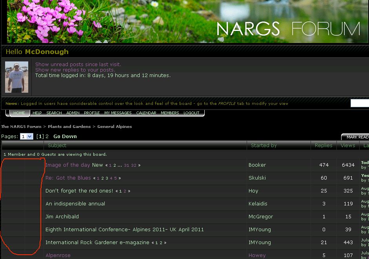Viewport: 369px width, 259px height.
Task: Open the HOME tab
Action: click(x=19, y=113)
